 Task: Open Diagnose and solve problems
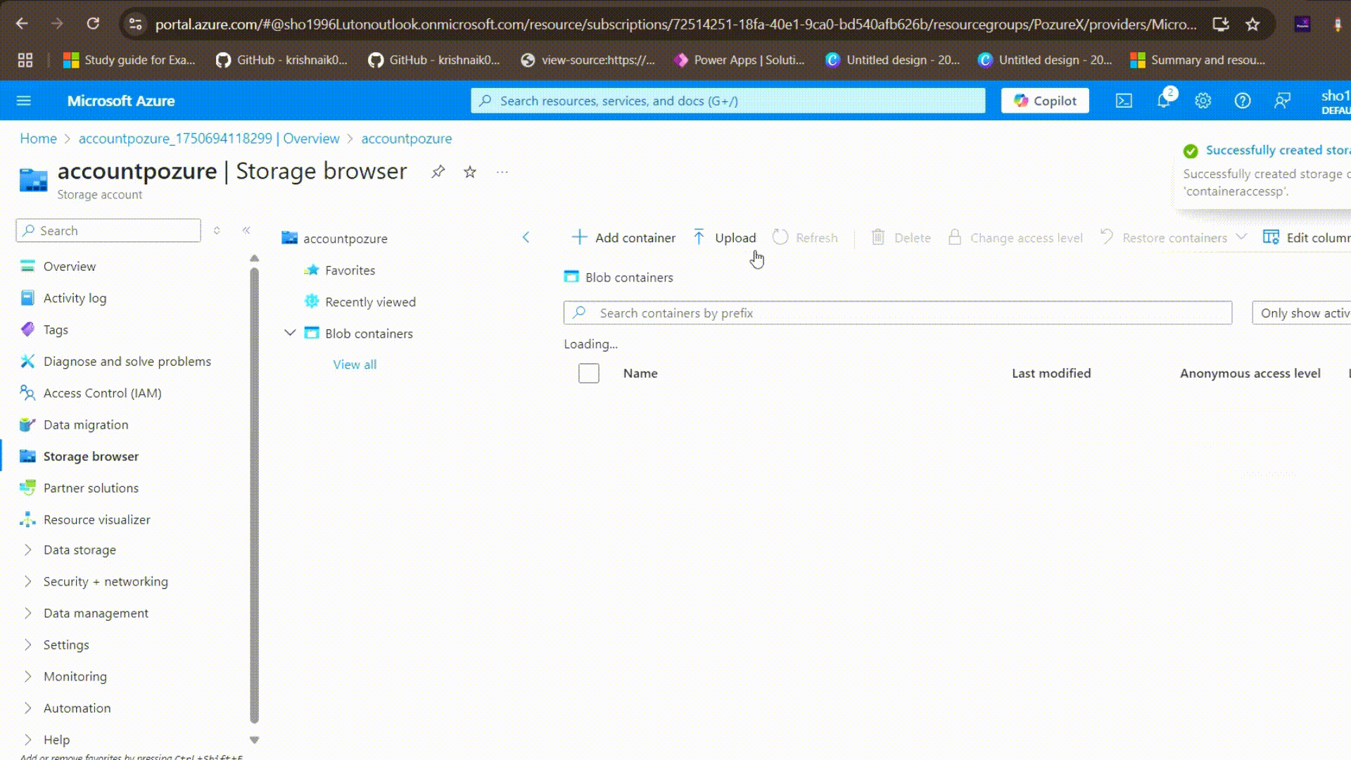pyautogui.click(x=127, y=361)
